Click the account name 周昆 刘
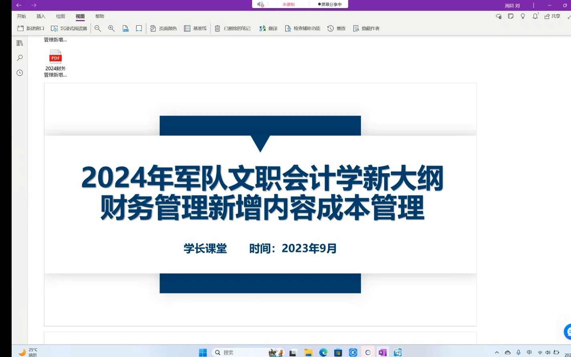 [512, 6]
